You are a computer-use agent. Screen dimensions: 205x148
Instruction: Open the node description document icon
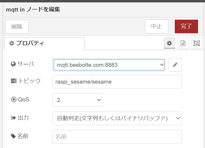point(183,43)
